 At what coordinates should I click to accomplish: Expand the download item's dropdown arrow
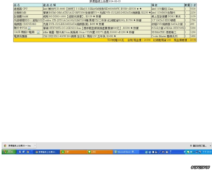pyautogui.click(x=35, y=146)
